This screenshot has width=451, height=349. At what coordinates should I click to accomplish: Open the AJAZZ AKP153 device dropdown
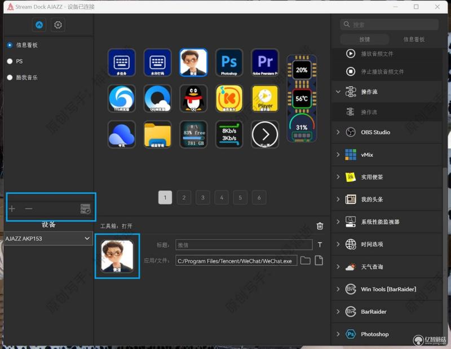pos(48,239)
